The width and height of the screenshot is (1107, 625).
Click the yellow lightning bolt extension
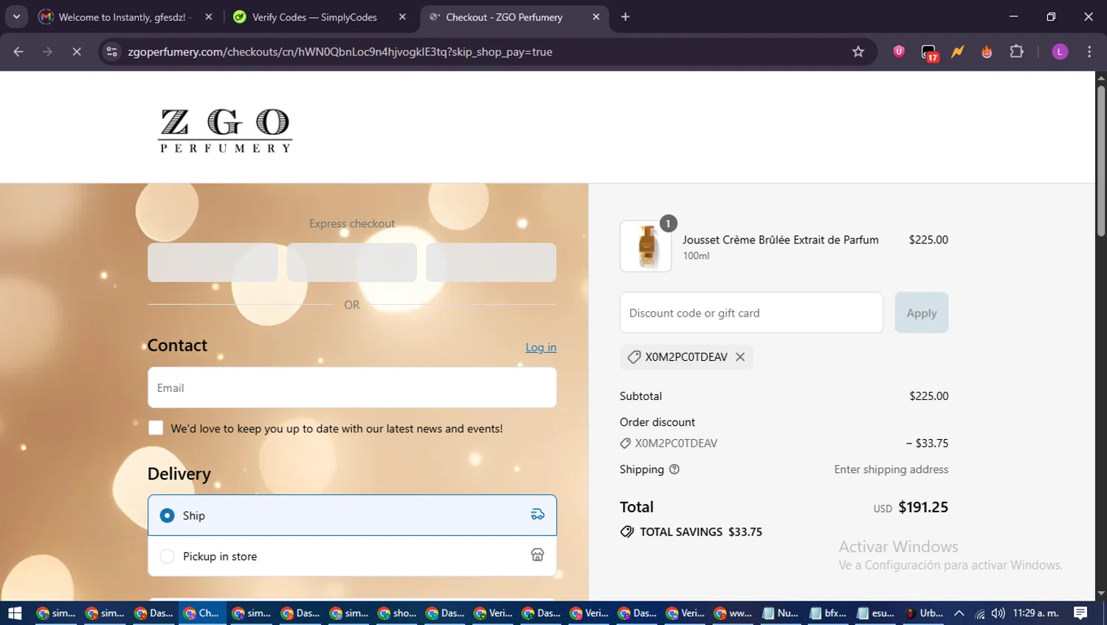pos(957,52)
